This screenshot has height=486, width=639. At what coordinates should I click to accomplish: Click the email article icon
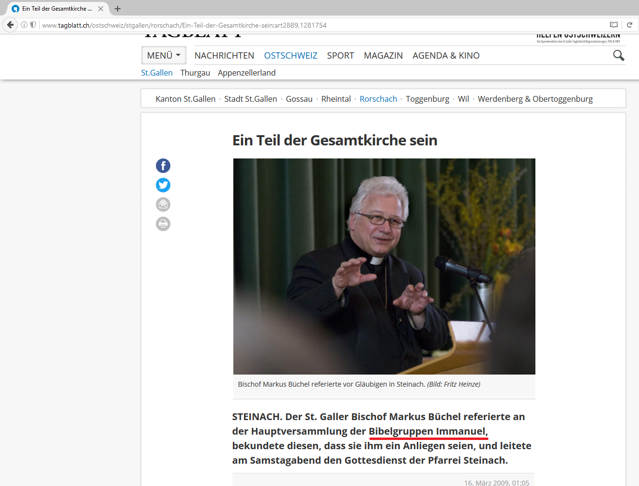coord(163,204)
